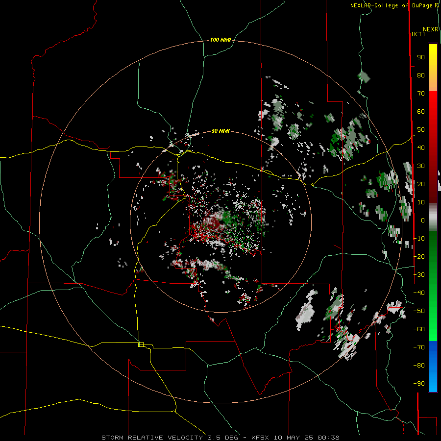Image resolution: width=441 pixels, height=441 pixels.
Task: Click the KFSX radar site identifier
Action: click(260, 438)
